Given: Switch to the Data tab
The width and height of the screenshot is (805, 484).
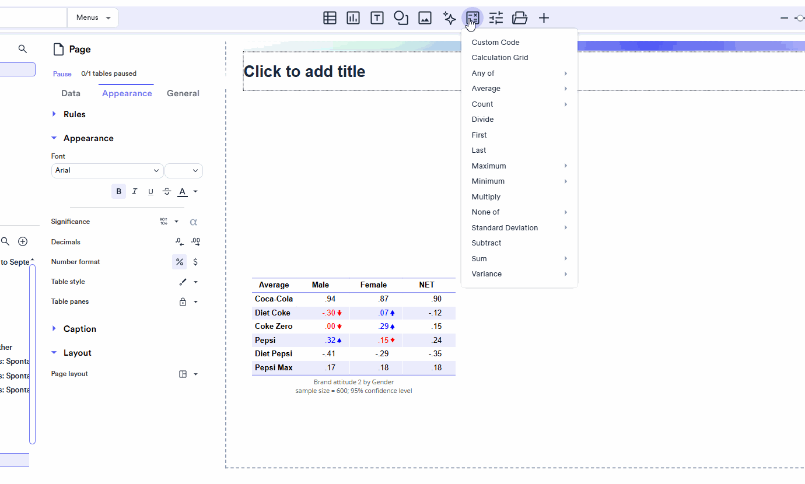Looking at the screenshot, I should click(x=71, y=93).
